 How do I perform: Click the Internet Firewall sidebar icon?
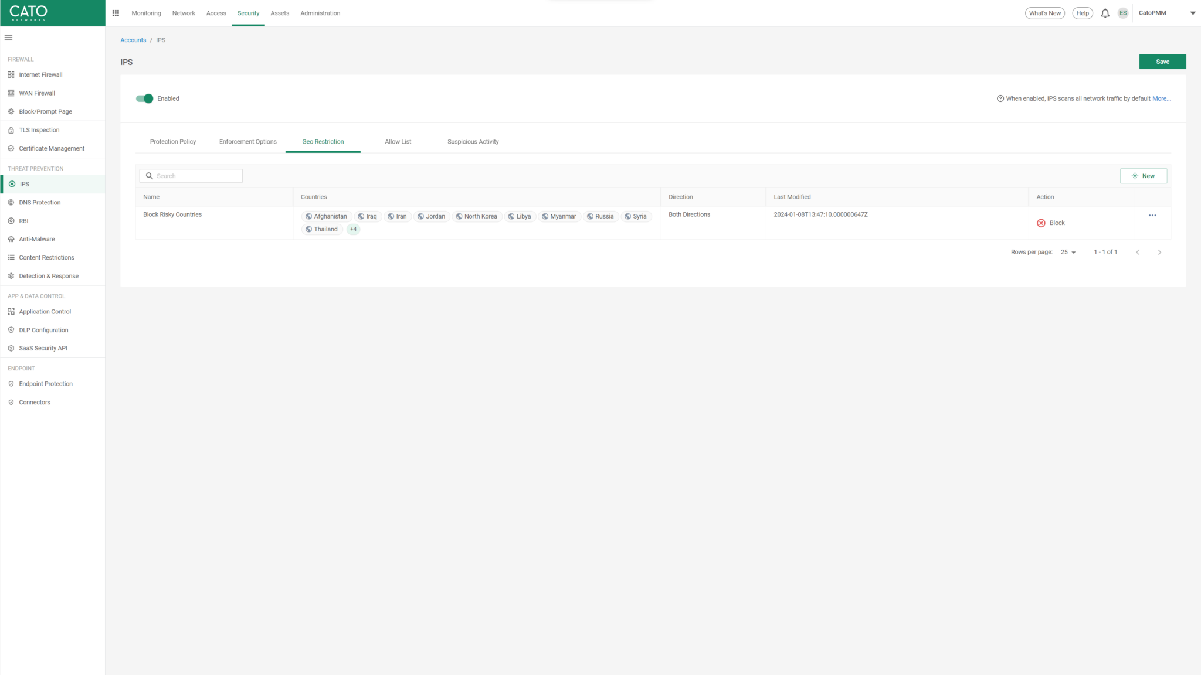tap(11, 74)
